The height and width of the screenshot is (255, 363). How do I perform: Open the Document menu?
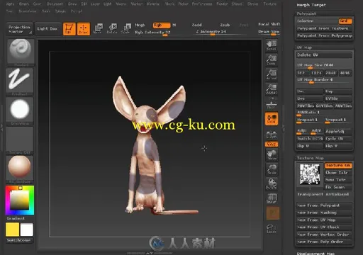[55, 4]
